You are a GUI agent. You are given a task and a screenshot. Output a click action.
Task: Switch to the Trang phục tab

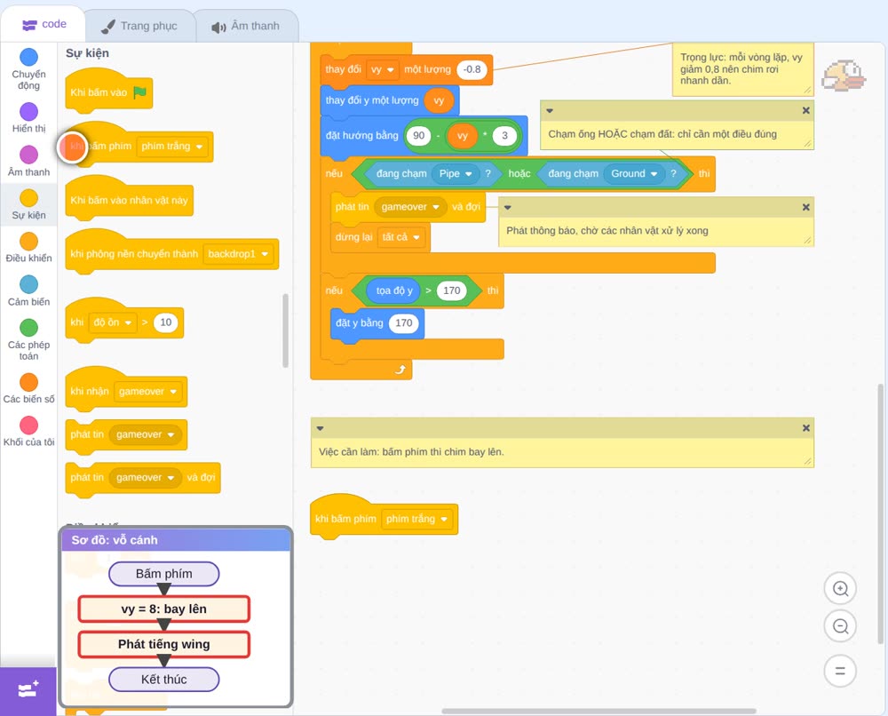[x=139, y=26]
